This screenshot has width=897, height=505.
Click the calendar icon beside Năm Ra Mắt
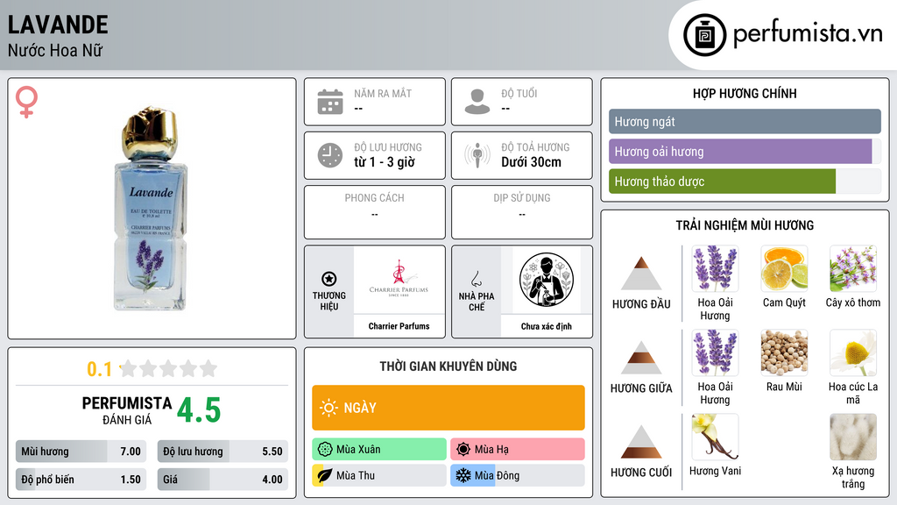pyautogui.click(x=330, y=102)
